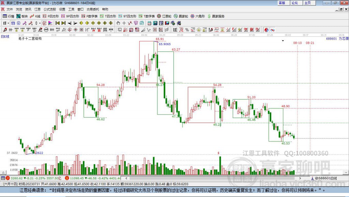Move chart right with black right arrow
Image resolution: width=349 pixels, height=197 pixels.
click(x=75, y=23)
